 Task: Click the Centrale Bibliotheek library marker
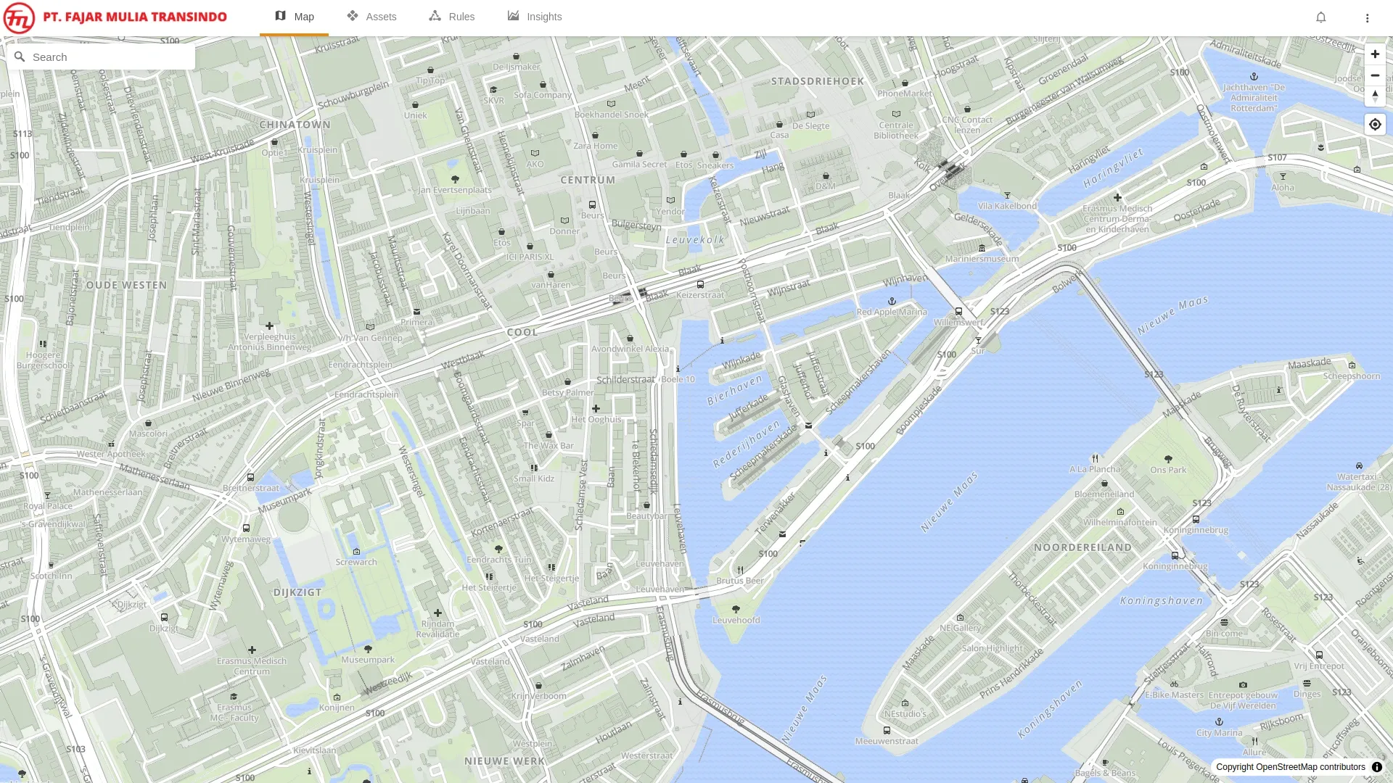(896, 115)
